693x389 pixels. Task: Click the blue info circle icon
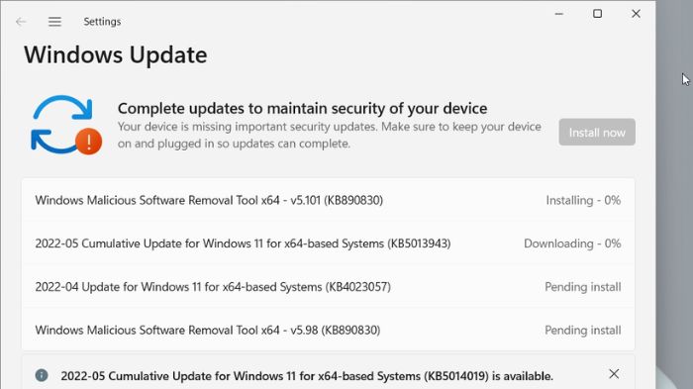42,375
